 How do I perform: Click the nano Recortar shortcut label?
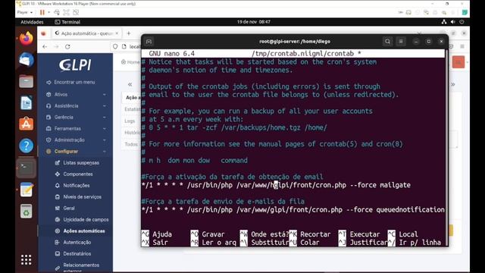(315, 234)
